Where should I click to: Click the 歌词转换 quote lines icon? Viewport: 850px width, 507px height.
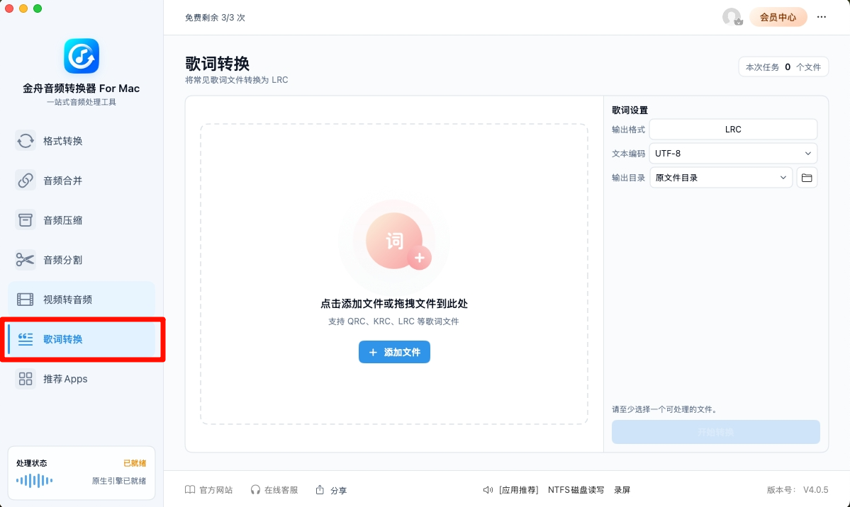[x=26, y=339]
